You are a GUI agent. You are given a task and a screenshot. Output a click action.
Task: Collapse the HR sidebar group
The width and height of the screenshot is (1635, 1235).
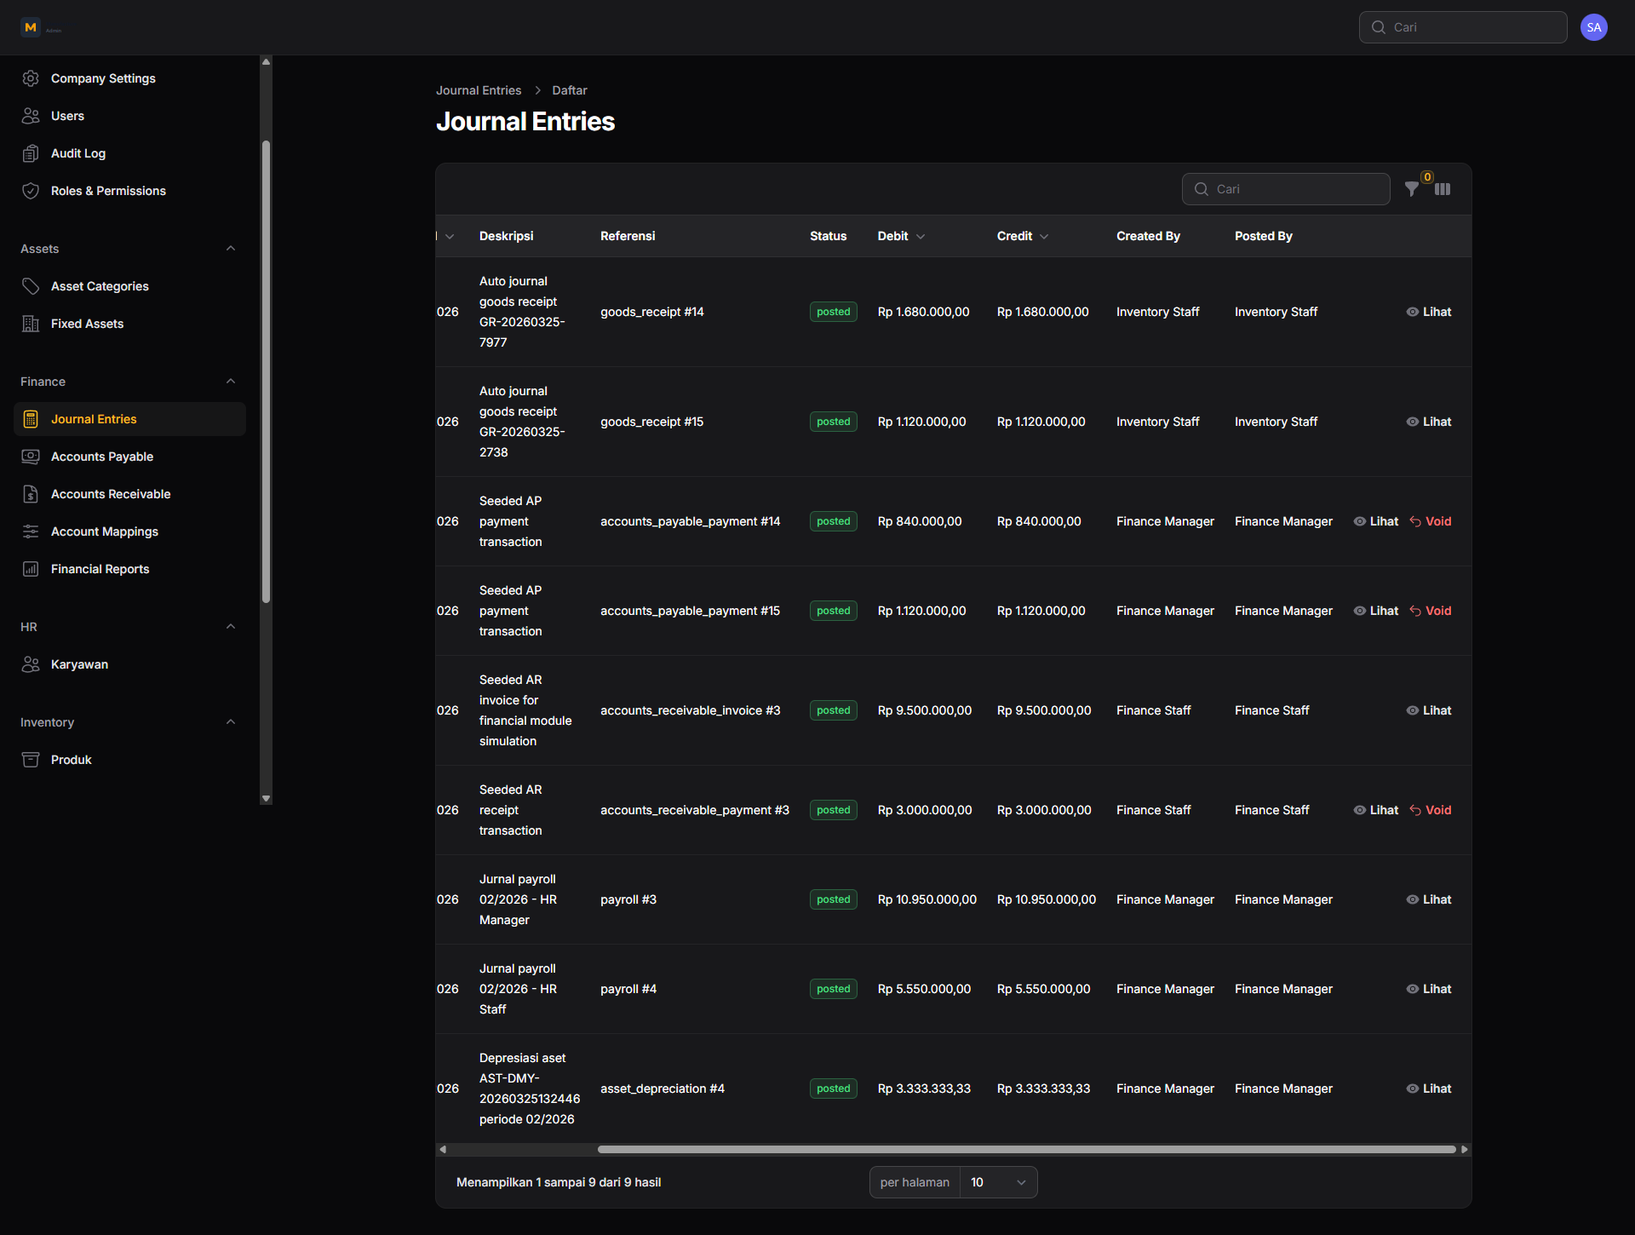(231, 627)
